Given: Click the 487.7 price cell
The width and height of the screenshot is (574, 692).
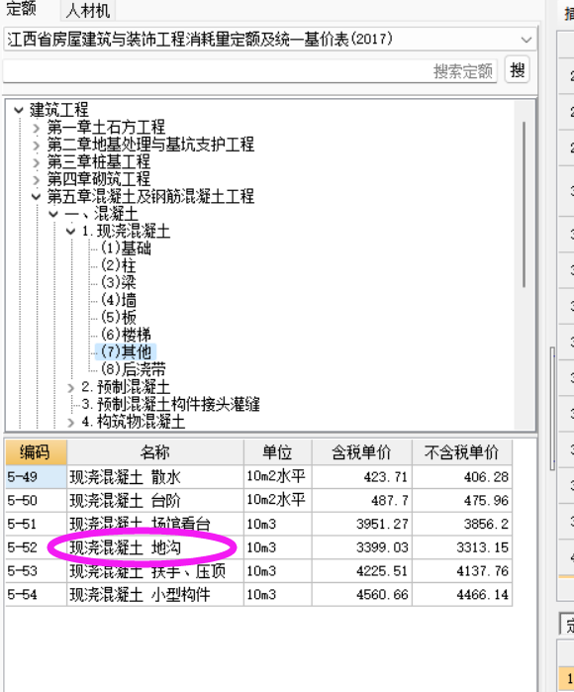Looking at the screenshot, I should tap(362, 501).
